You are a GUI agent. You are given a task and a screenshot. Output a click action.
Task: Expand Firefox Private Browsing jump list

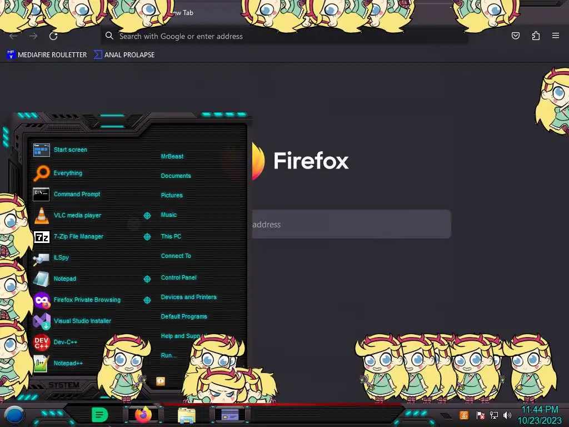[x=147, y=300]
